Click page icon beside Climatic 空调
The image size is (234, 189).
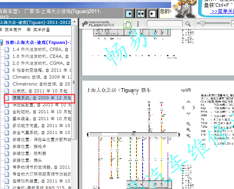pyautogui.click(x=7, y=77)
